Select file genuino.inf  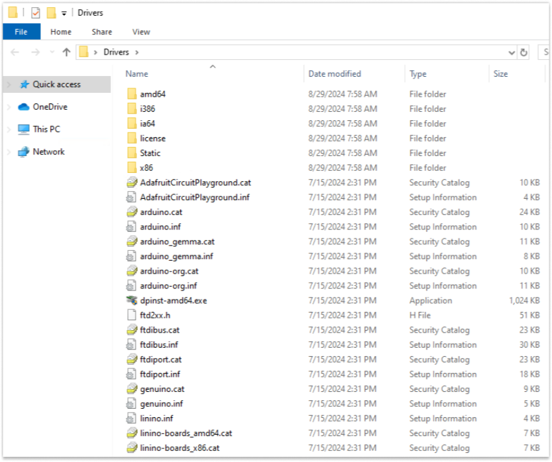click(161, 404)
